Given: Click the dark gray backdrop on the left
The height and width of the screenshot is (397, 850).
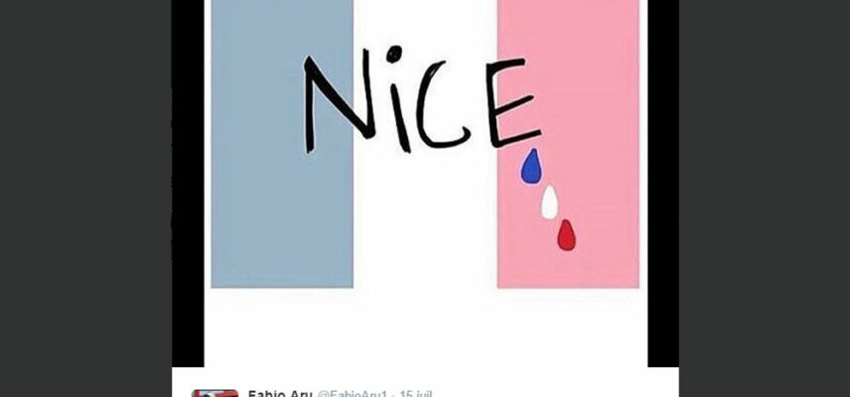Looking at the screenshot, I should [85, 198].
